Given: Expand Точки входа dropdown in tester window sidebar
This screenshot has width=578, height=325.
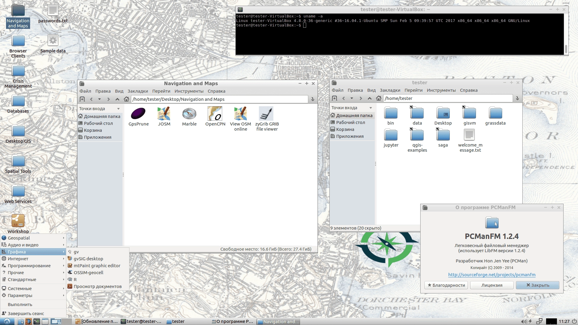Looking at the screenshot, I should 371,108.
